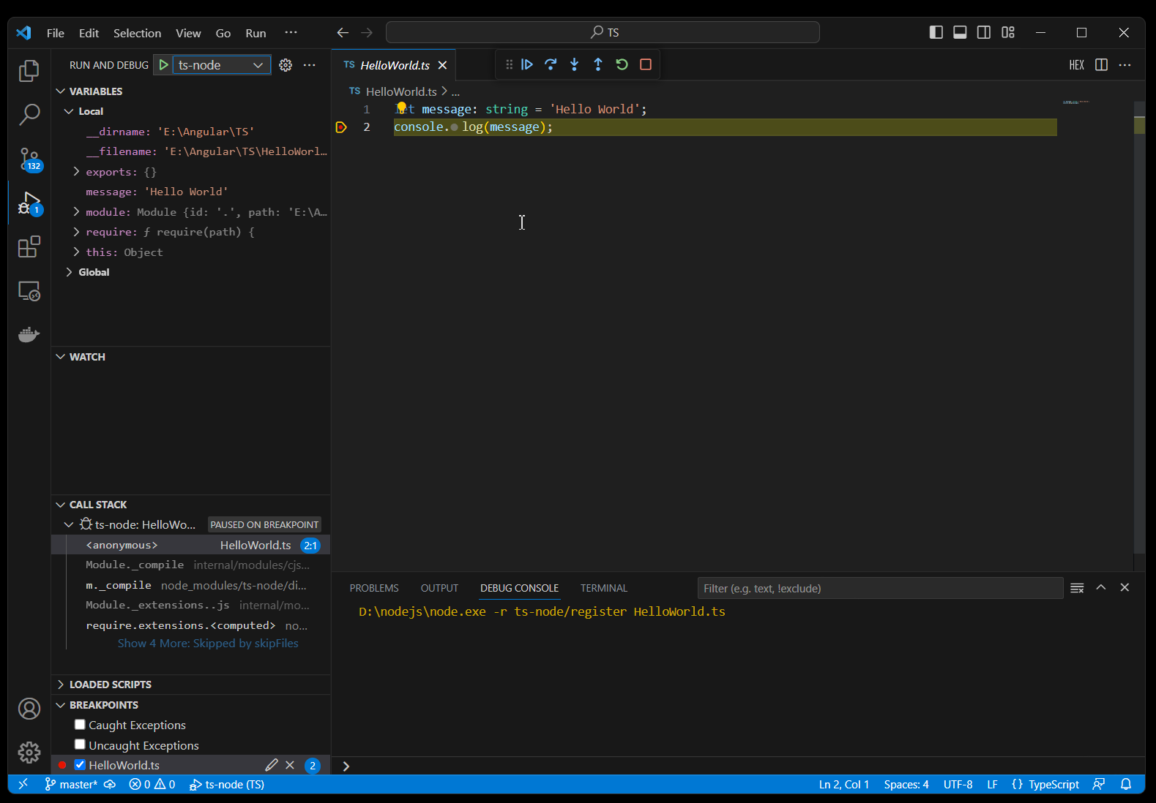The image size is (1156, 803).
Task: Disable the HelloWorld.ts breakpoint checkbox
Action: point(81,765)
